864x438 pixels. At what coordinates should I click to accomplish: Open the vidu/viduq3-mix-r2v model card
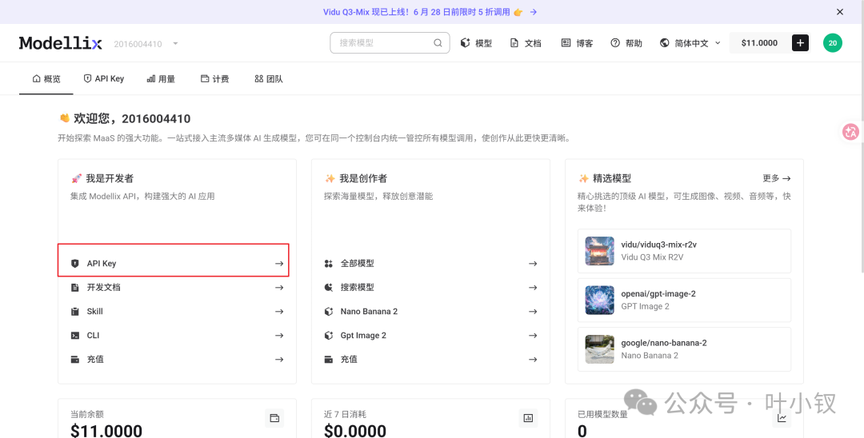(684, 251)
